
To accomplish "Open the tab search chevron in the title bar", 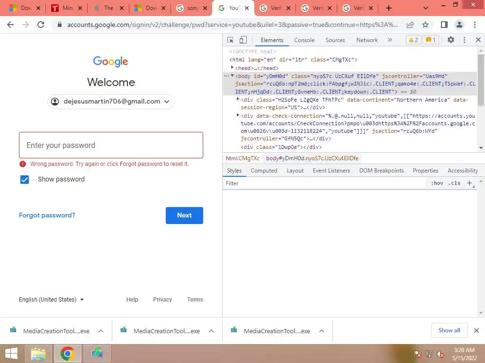I will point(426,8).
